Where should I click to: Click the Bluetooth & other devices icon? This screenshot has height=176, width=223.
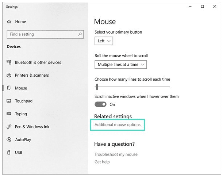coord(9,62)
